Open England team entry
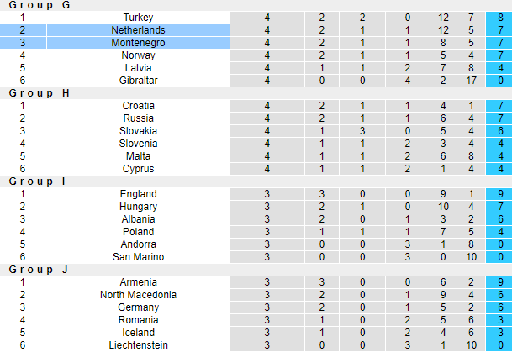 coord(138,194)
